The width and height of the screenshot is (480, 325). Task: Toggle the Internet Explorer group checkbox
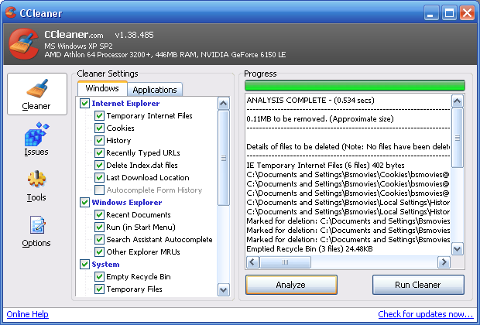84,104
